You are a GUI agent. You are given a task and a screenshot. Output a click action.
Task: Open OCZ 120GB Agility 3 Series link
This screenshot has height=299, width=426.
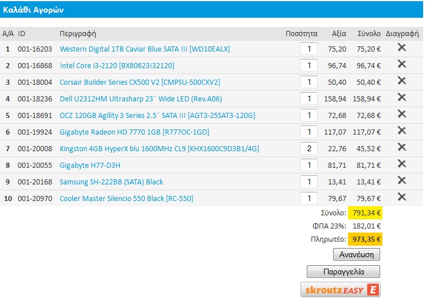coord(157,116)
